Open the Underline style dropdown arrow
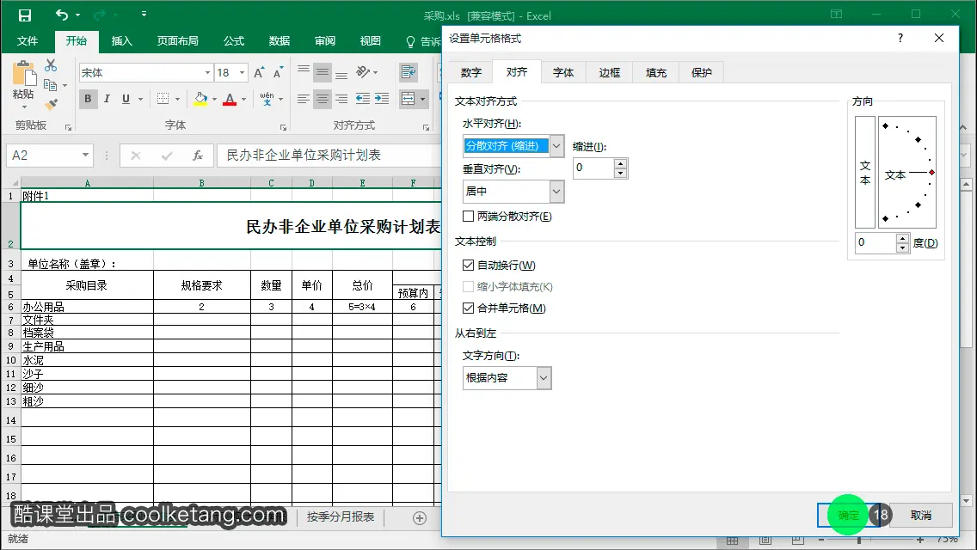 coord(141,99)
